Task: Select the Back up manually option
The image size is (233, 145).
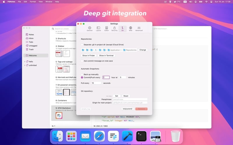Action: pyautogui.click(x=82, y=75)
